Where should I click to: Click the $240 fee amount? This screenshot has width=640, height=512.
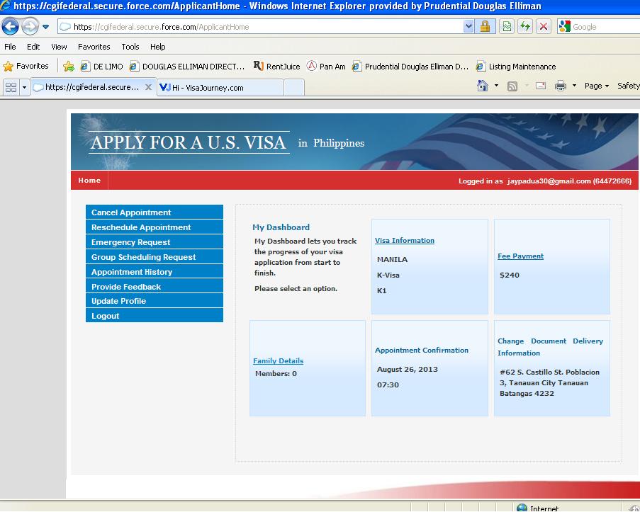point(510,275)
